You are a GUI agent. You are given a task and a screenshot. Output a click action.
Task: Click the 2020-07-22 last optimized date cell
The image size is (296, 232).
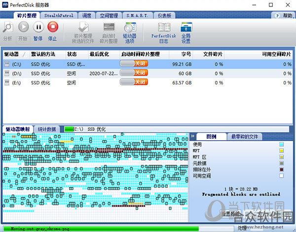[104, 74]
